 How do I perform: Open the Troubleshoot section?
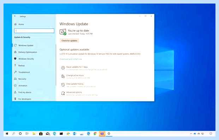click(x=24, y=72)
